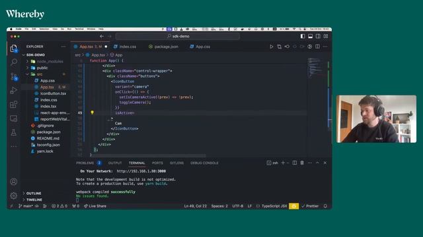The image size is (423, 237).
Task: Open the PORTS panel tab
Action: pyautogui.click(x=157, y=163)
